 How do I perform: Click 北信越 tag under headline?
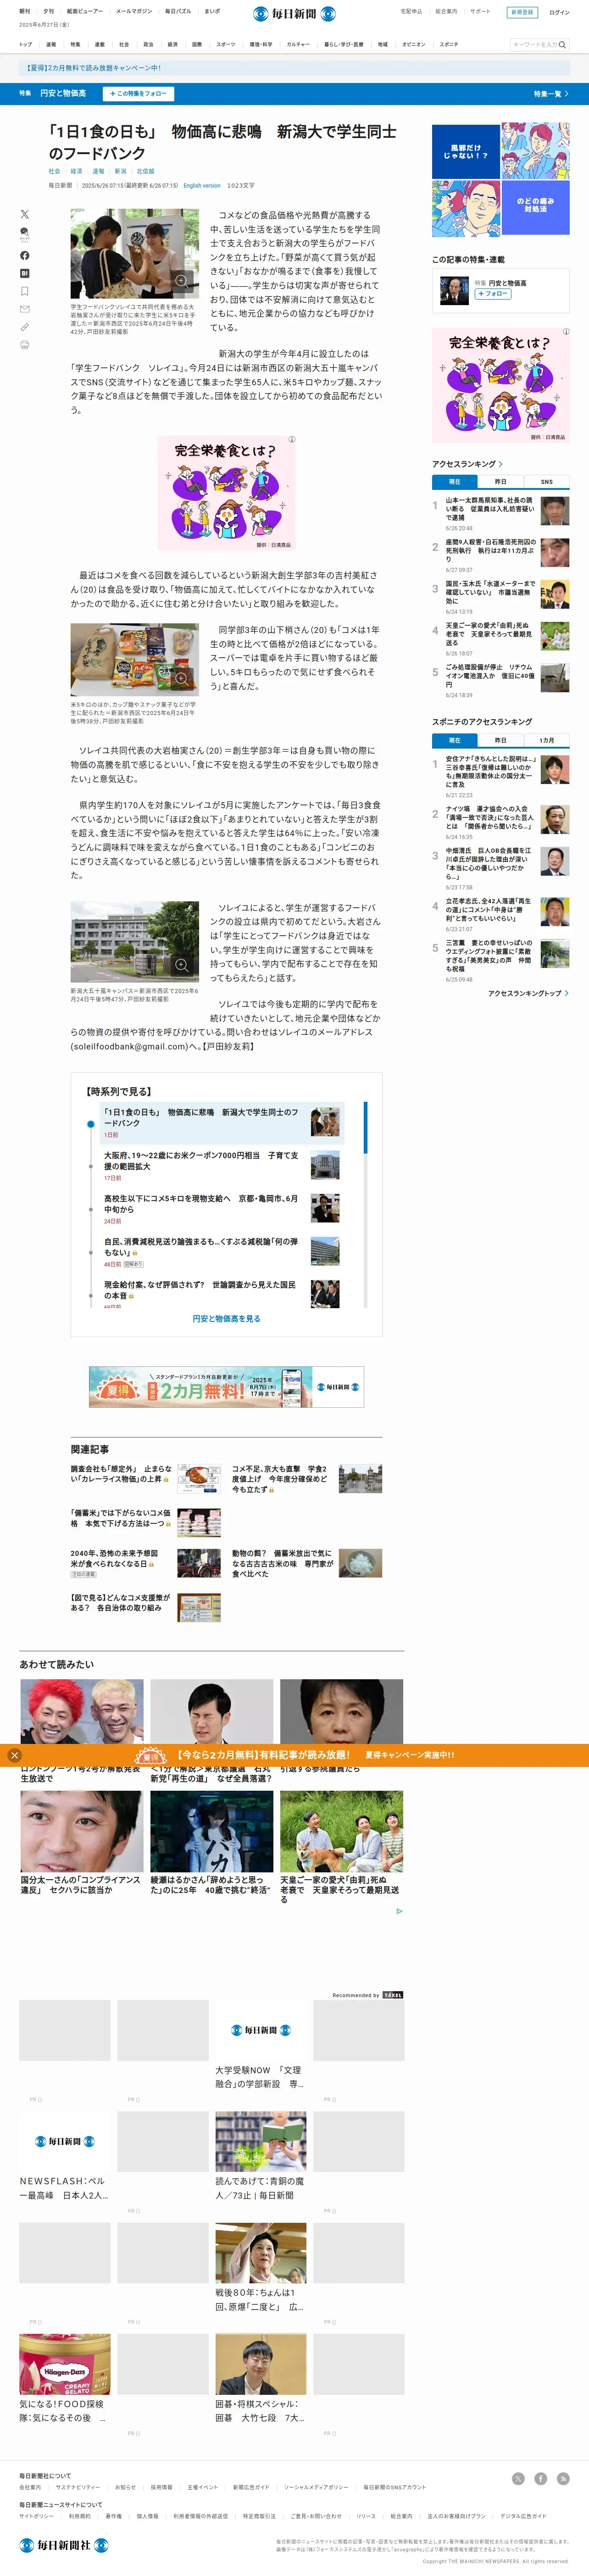[145, 171]
